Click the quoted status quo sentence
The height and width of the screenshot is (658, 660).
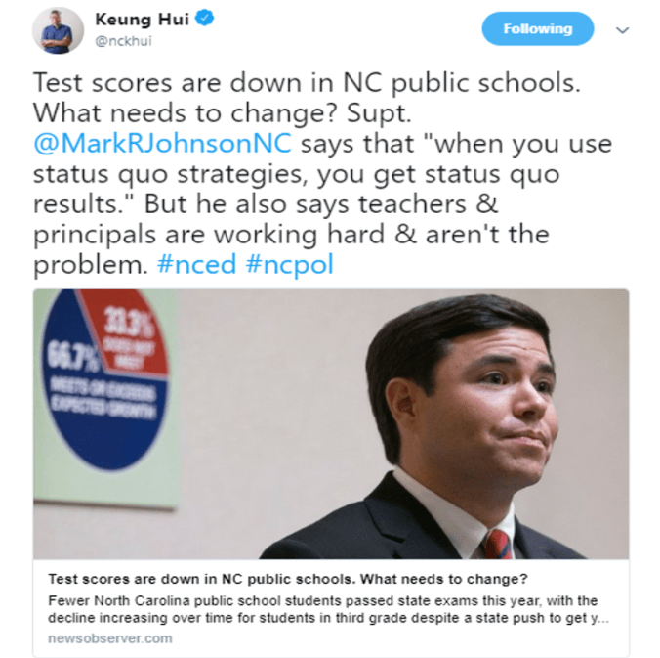click(x=322, y=173)
